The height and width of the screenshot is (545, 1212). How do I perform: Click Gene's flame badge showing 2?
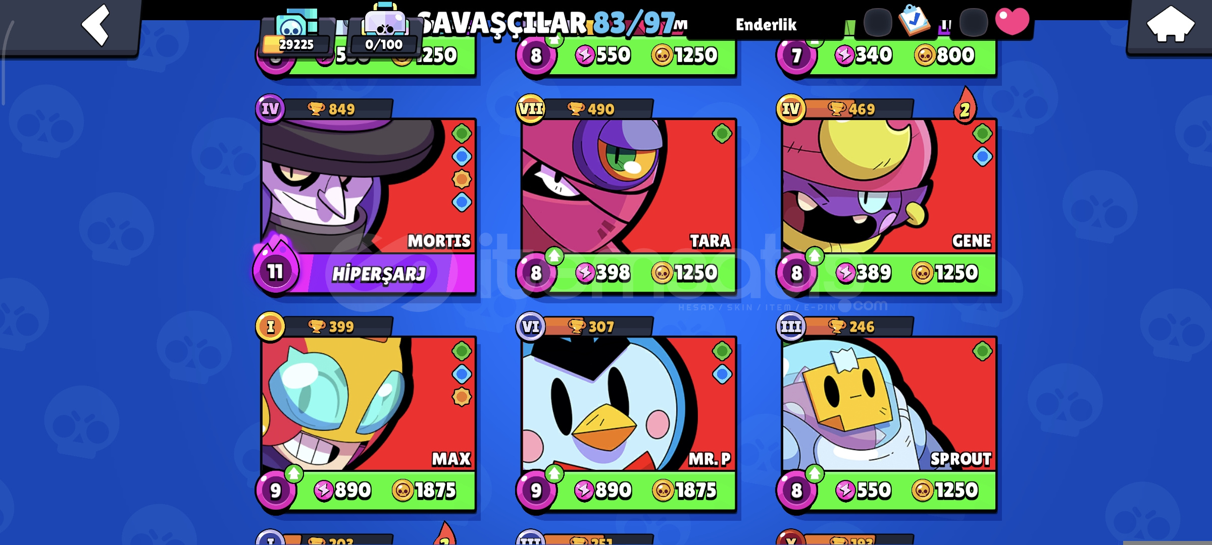965,105
